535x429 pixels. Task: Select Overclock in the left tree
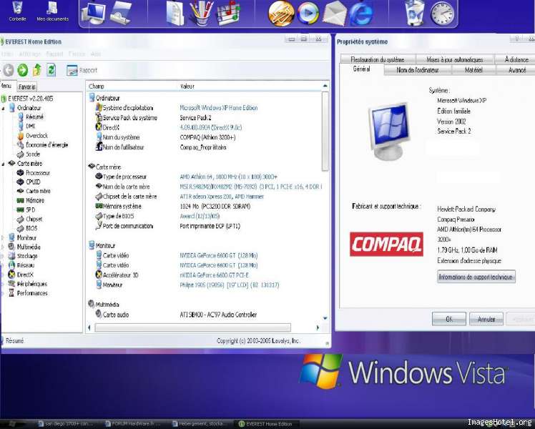pos(36,135)
